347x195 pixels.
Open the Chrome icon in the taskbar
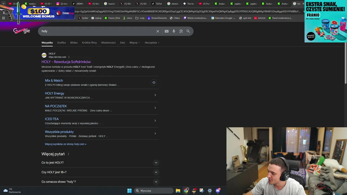tap(186, 191)
